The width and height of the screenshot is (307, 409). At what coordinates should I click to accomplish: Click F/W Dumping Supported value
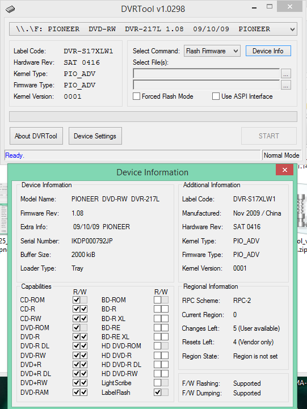pyautogui.click(x=247, y=393)
